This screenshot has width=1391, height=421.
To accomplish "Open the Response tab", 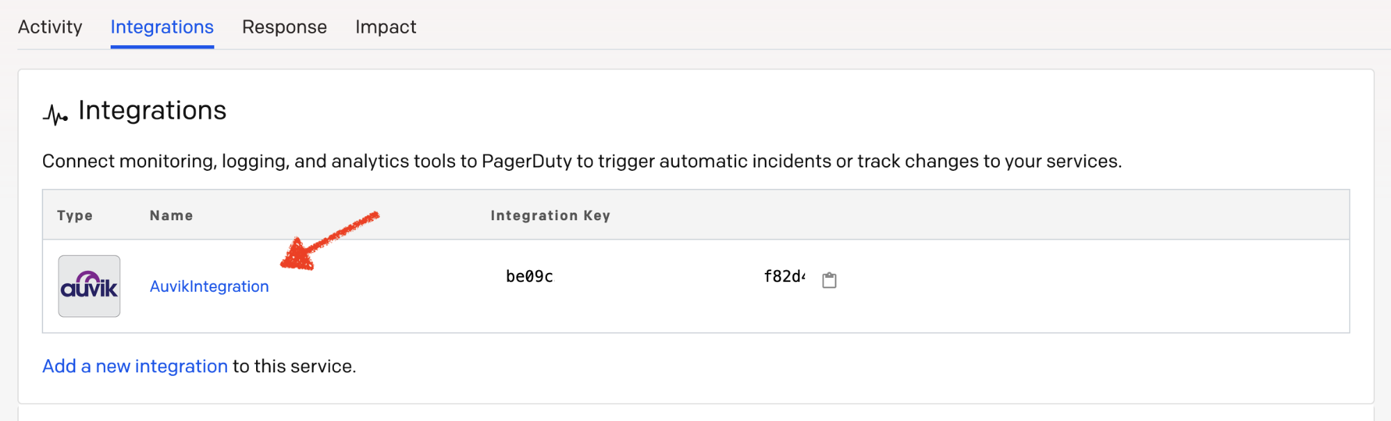I will point(285,27).
